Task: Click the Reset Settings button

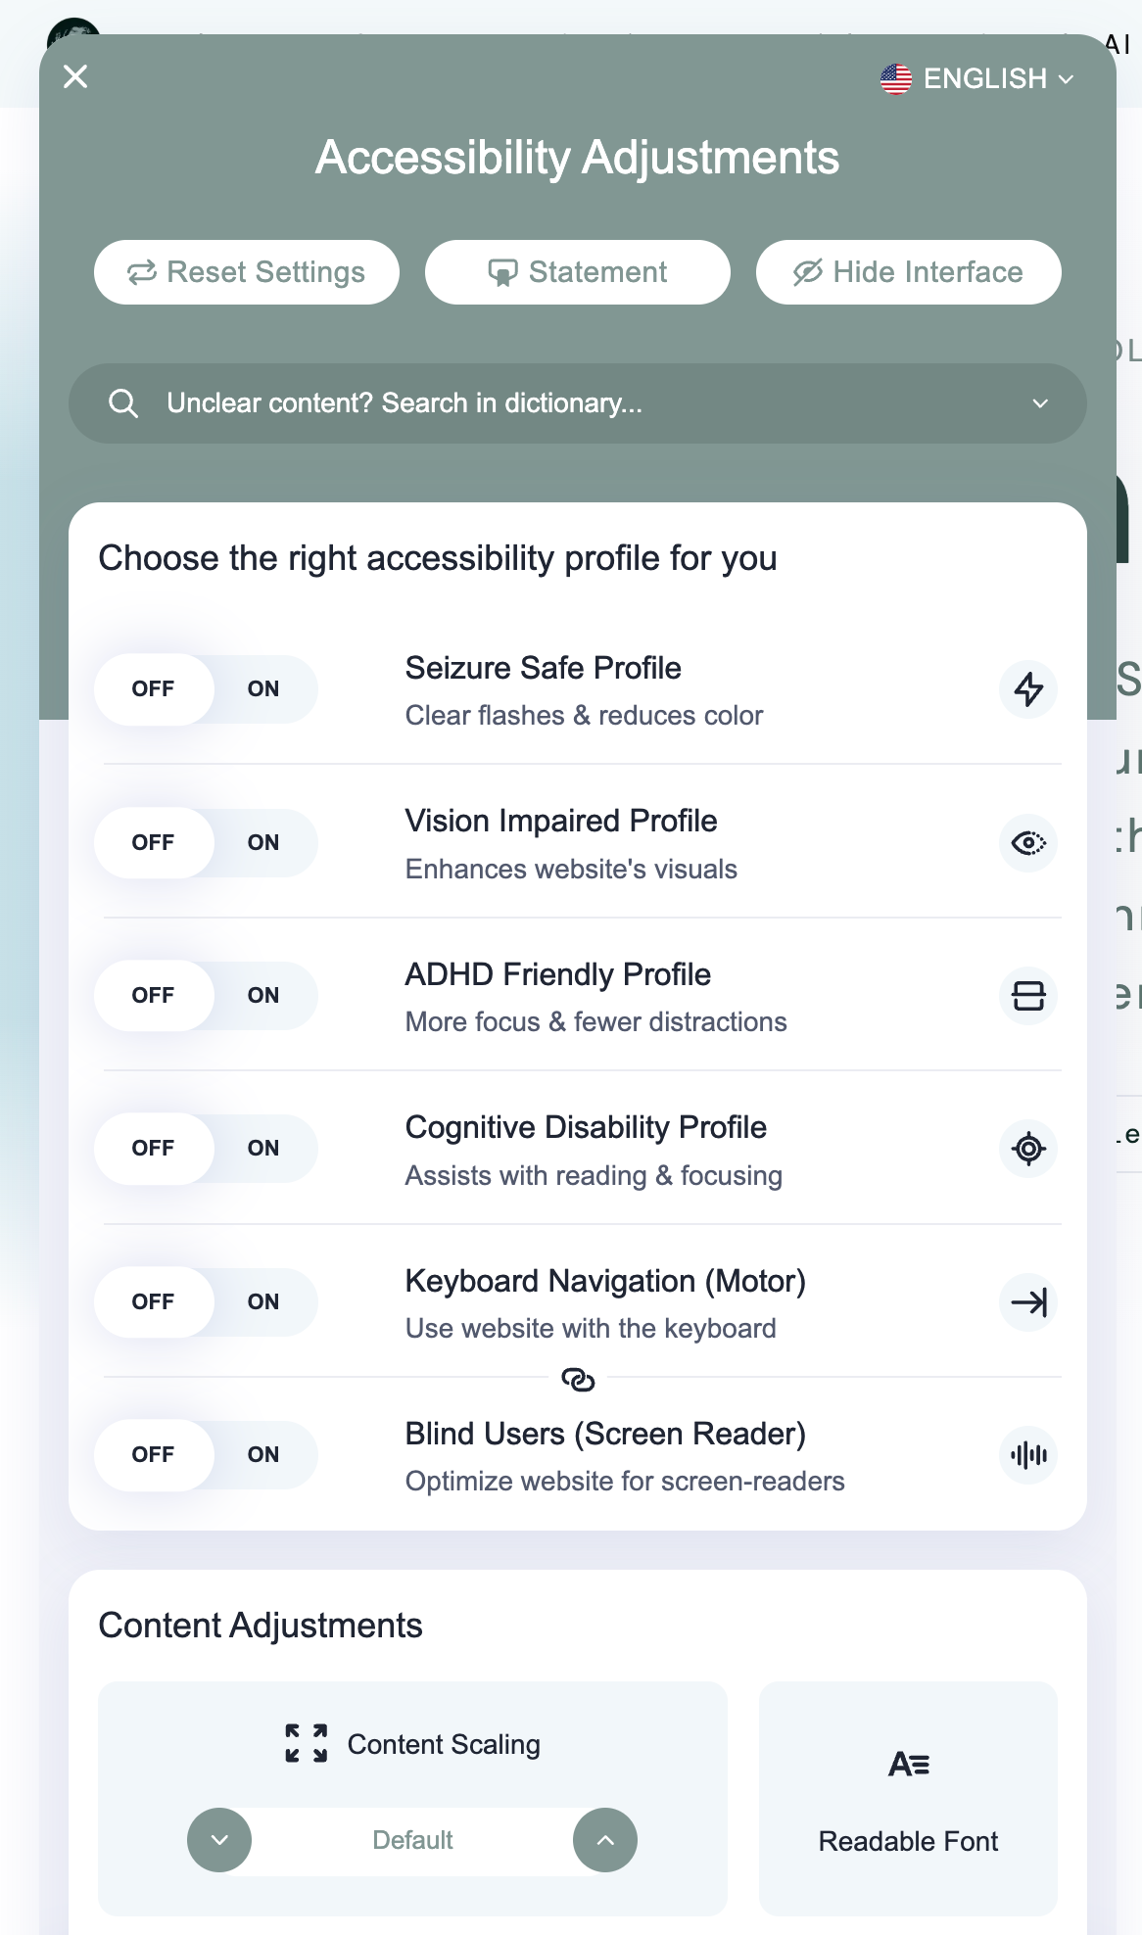Action: pos(247,272)
